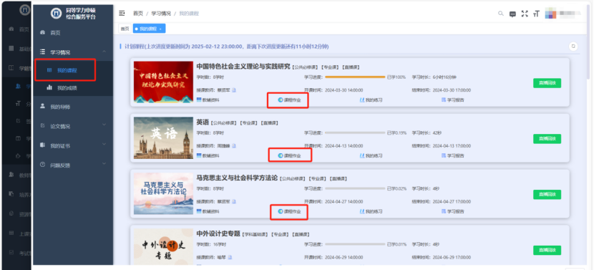Collapse the 学习情况 sidebar section

click(x=104, y=52)
